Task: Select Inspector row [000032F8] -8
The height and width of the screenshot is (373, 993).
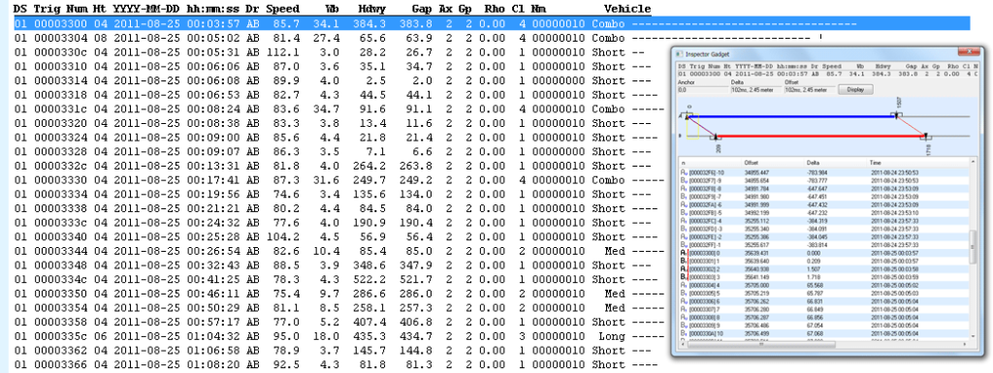Action: (x=823, y=189)
